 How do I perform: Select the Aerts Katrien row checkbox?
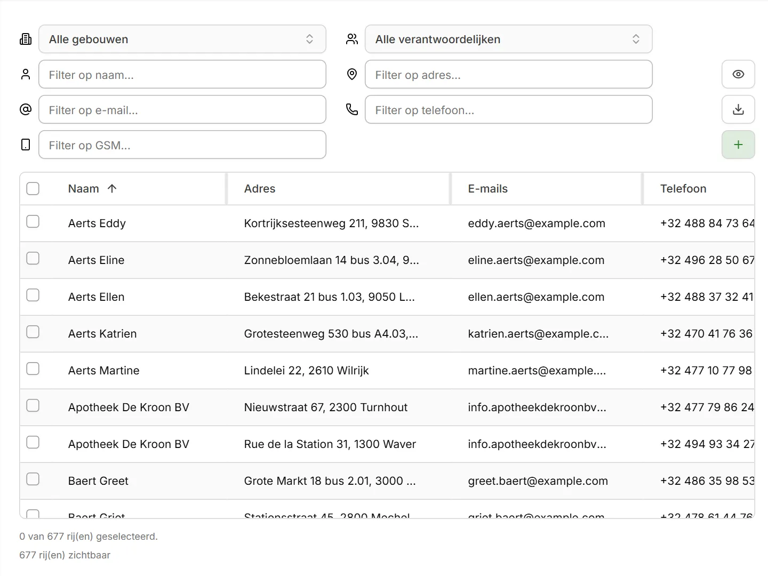(x=33, y=332)
